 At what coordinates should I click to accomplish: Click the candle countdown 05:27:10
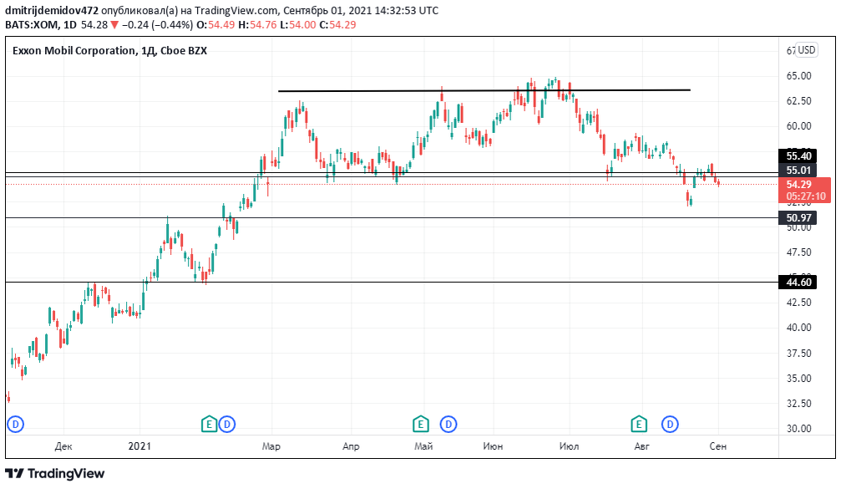806,196
